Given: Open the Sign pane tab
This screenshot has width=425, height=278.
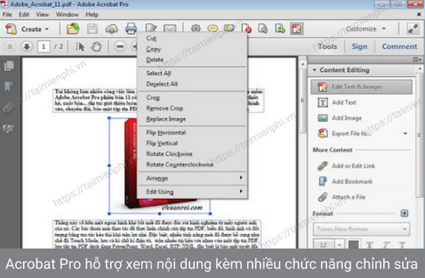Looking at the screenshot, I should point(360,47).
